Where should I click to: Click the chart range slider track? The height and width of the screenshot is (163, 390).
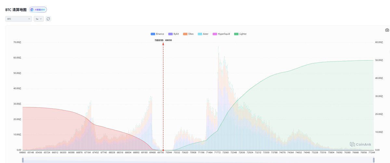pos(198,160)
